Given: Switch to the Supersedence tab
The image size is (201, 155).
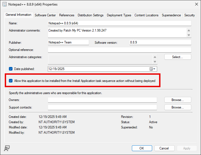Looking at the screenshot, I should [x=171, y=15].
